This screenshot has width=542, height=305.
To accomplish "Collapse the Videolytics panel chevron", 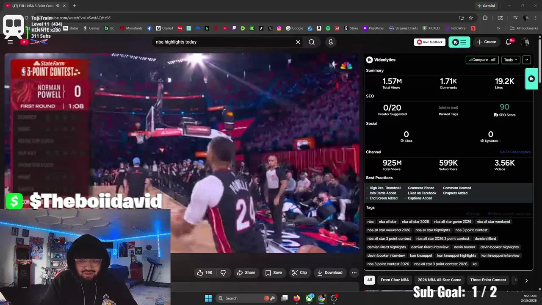I will pyautogui.click(x=527, y=60).
